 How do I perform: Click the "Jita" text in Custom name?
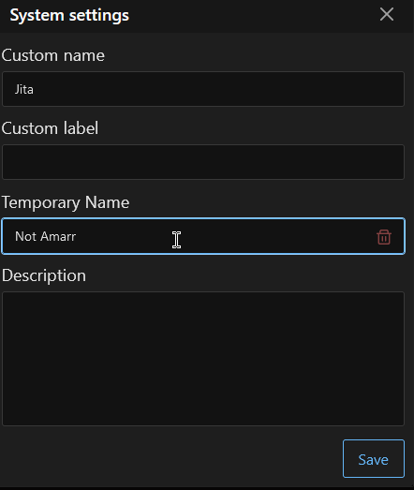24,89
